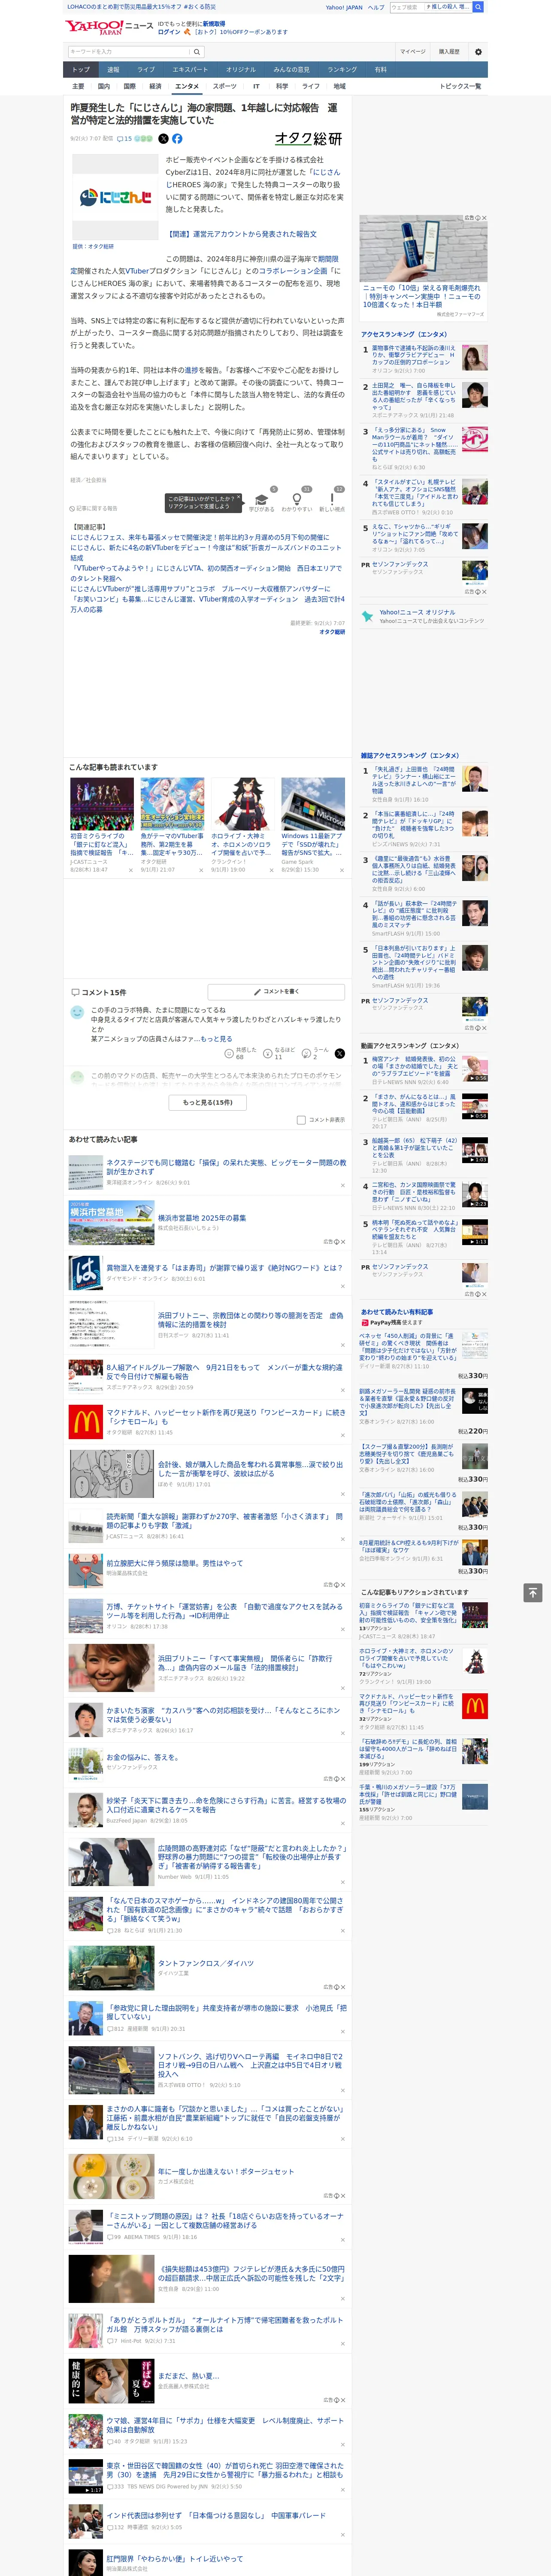Select the 国内 category
The width and height of the screenshot is (551, 2576).
tap(104, 86)
